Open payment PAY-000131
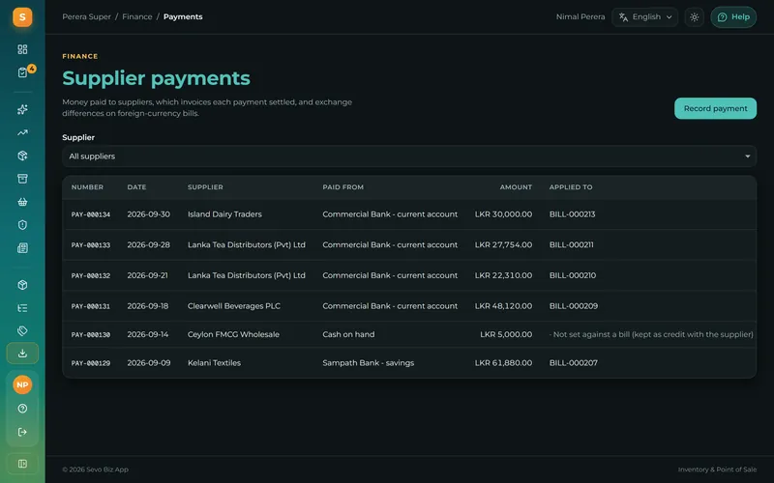This screenshot has height=483, width=774. tap(91, 306)
